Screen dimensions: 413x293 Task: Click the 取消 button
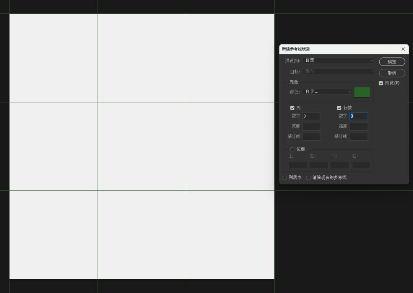pos(392,73)
